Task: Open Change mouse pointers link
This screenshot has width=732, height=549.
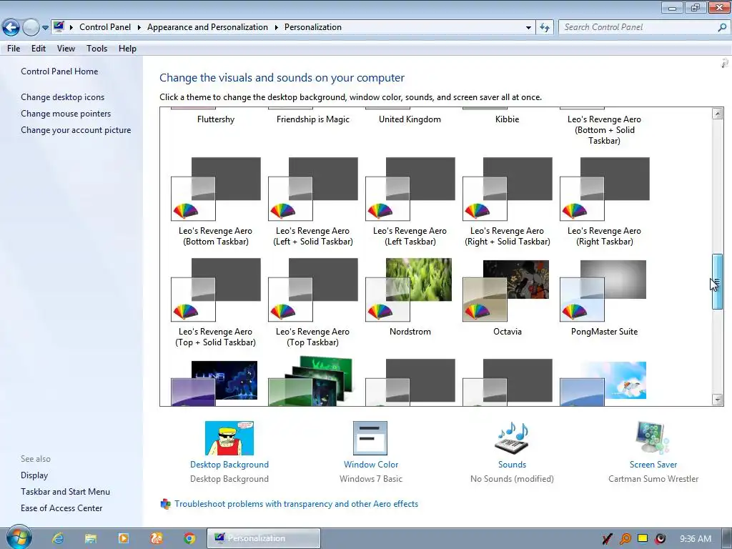Action: 66,114
